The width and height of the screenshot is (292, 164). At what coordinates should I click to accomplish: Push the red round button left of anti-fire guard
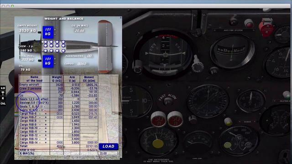pyautogui.click(x=249, y=23)
